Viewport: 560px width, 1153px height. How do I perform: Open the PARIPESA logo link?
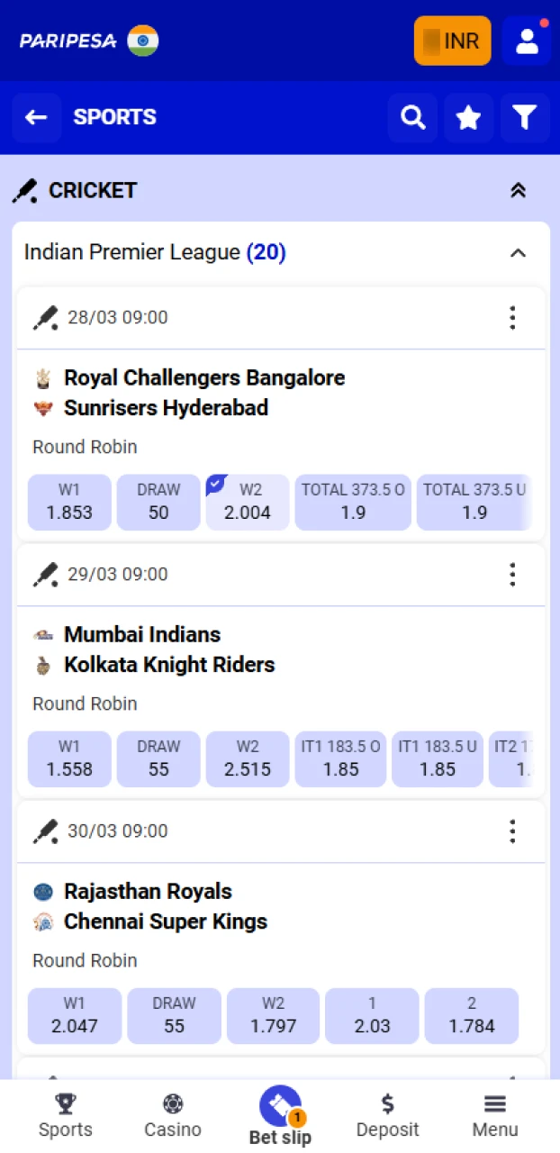(67, 41)
